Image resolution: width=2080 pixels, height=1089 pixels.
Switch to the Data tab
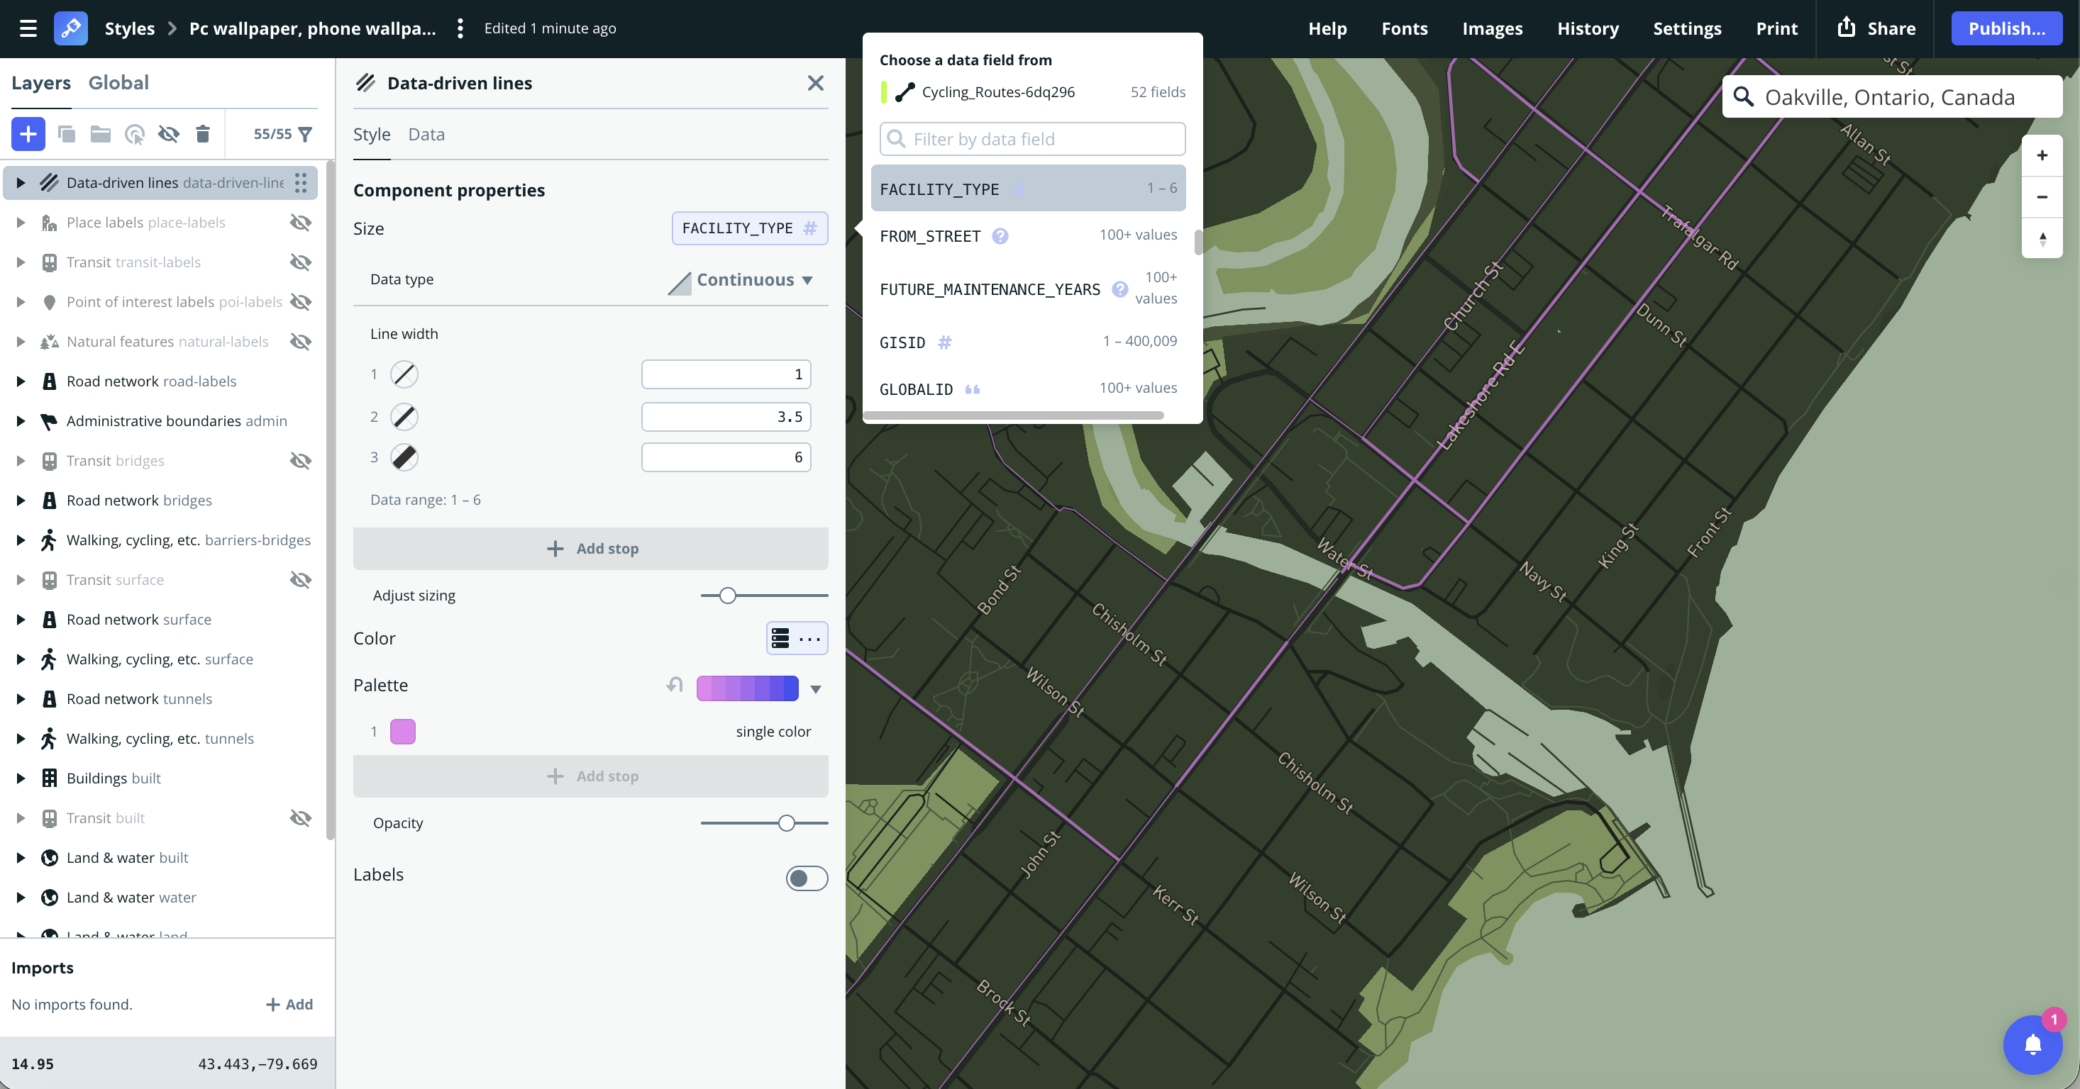coord(426,134)
